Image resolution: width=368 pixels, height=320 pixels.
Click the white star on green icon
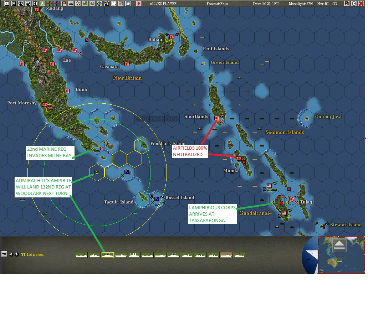(42, 4)
